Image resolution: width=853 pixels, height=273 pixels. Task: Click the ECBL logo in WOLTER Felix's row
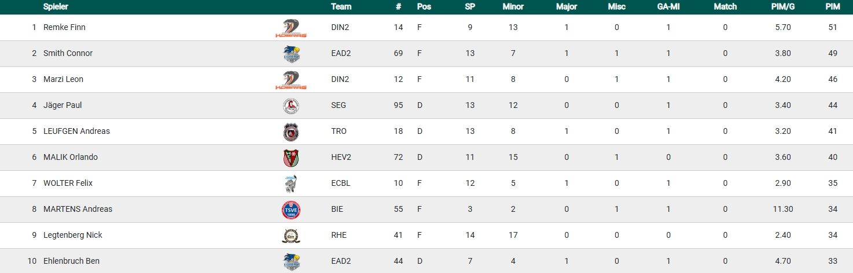click(x=291, y=184)
